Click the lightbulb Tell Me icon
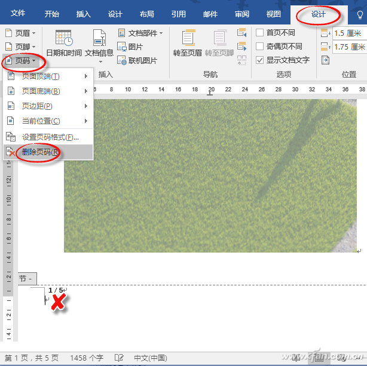 pos(360,15)
